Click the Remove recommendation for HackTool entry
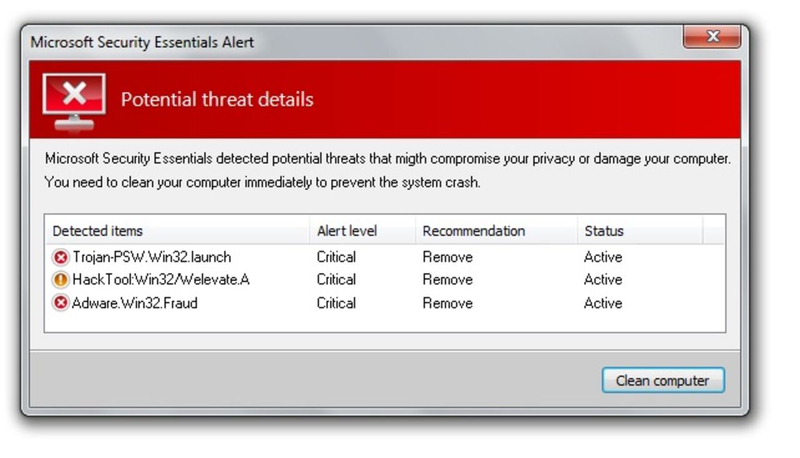The image size is (800, 458). tap(447, 280)
